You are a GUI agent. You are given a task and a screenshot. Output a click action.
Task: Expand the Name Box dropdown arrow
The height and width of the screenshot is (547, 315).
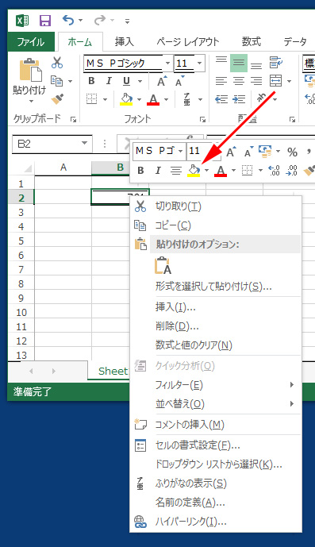point(84,144)
